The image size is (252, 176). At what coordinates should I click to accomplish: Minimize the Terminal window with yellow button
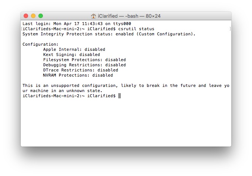click(x=33, y=16)
